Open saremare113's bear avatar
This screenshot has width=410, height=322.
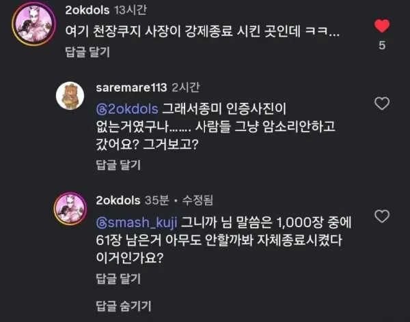tap(70, 96)
